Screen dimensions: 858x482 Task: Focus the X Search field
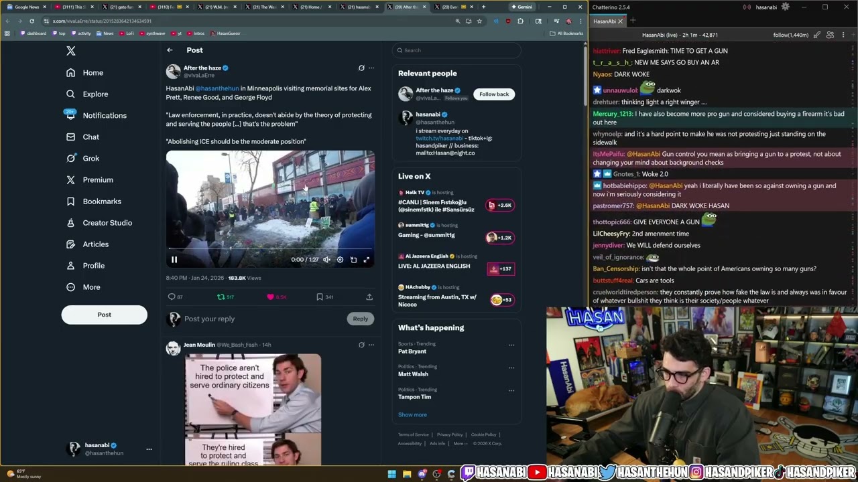pyautogui.click(x=456, y=50)
